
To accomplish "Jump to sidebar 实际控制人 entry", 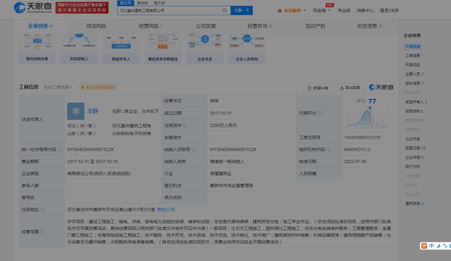I will click(x=414, y=111).
